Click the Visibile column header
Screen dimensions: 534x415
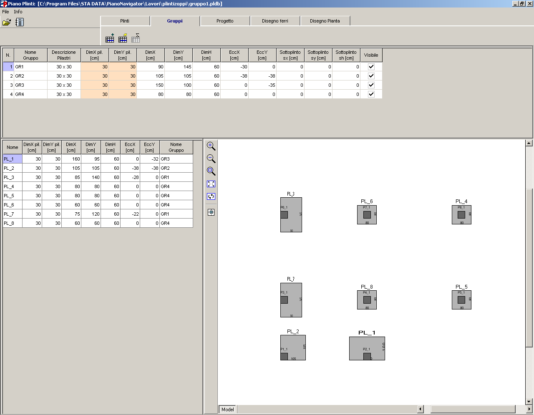(371, 55)
